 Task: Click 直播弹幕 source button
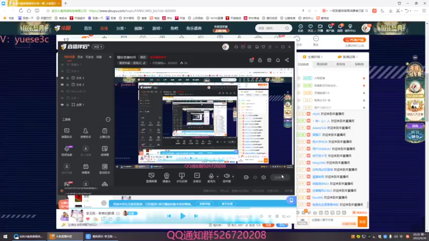tap(151, 177)
